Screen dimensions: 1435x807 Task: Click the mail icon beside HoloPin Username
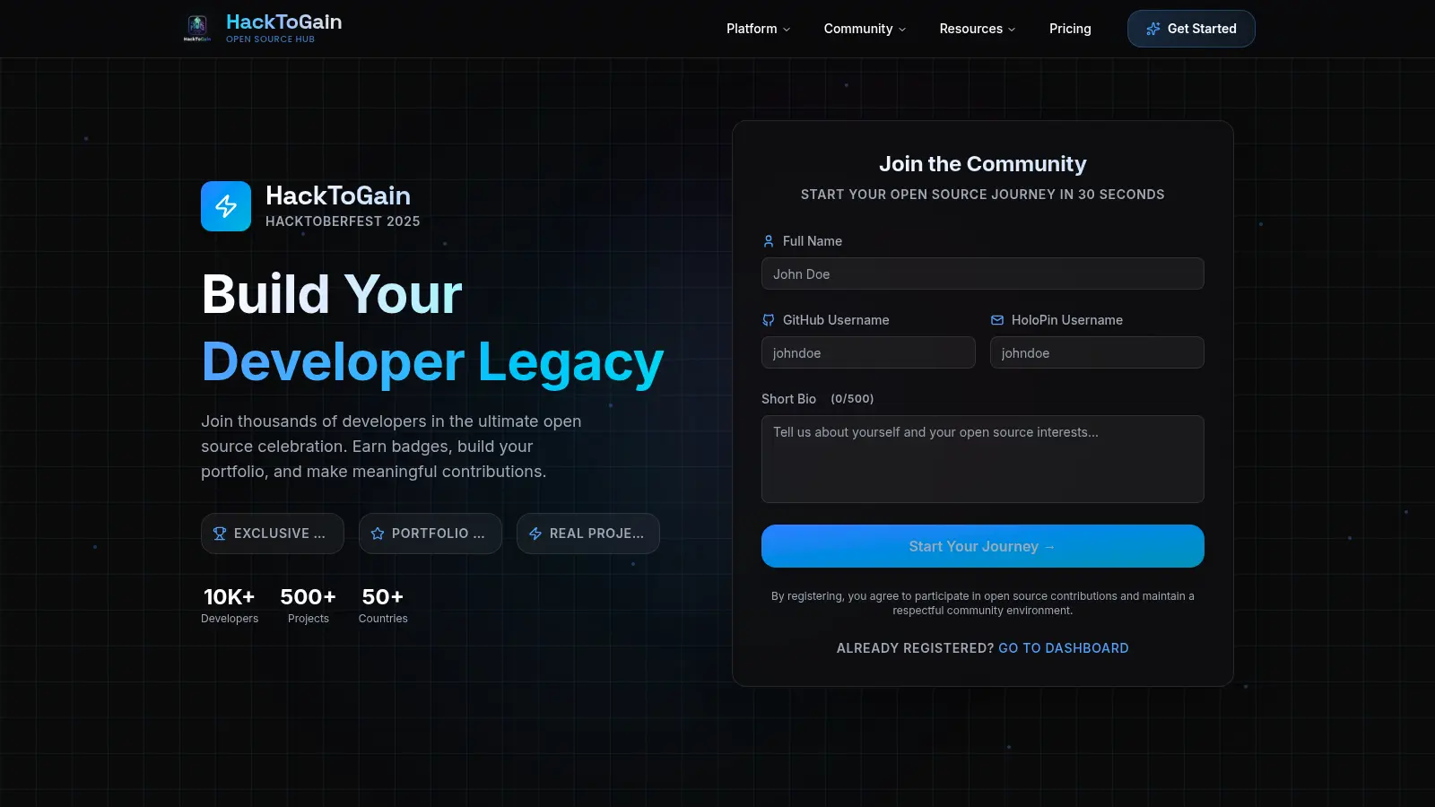(997, 320)
